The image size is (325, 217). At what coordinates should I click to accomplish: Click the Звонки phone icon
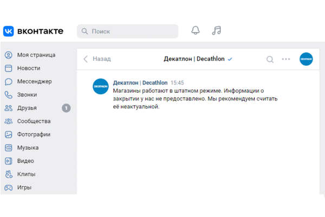[9, 95]
